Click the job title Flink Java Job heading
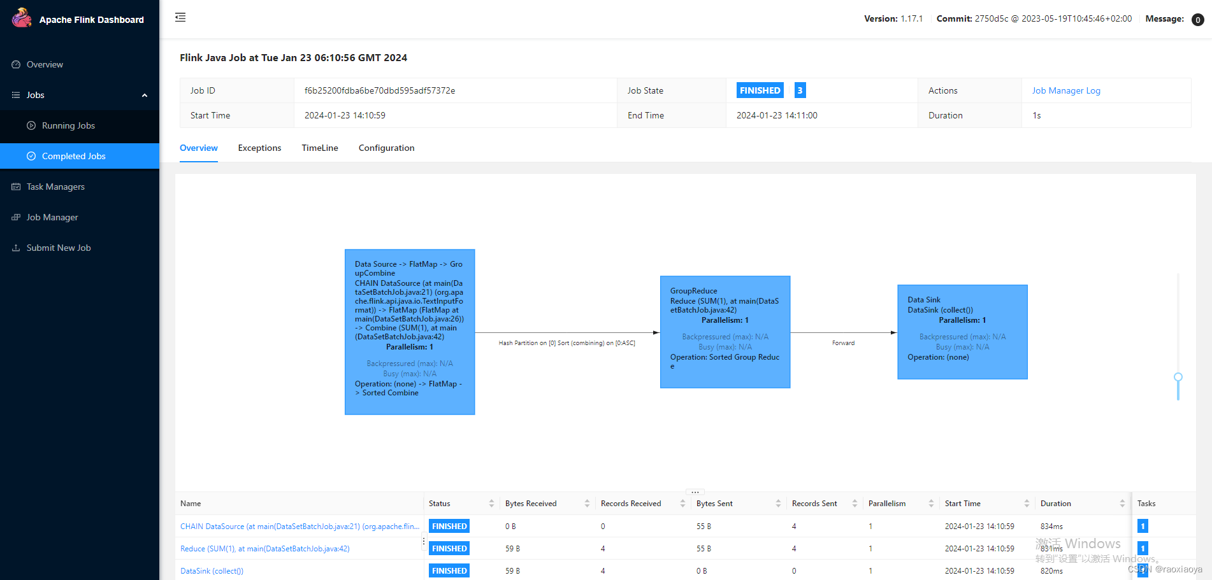 pyautogui.click(x=293, y=57)
